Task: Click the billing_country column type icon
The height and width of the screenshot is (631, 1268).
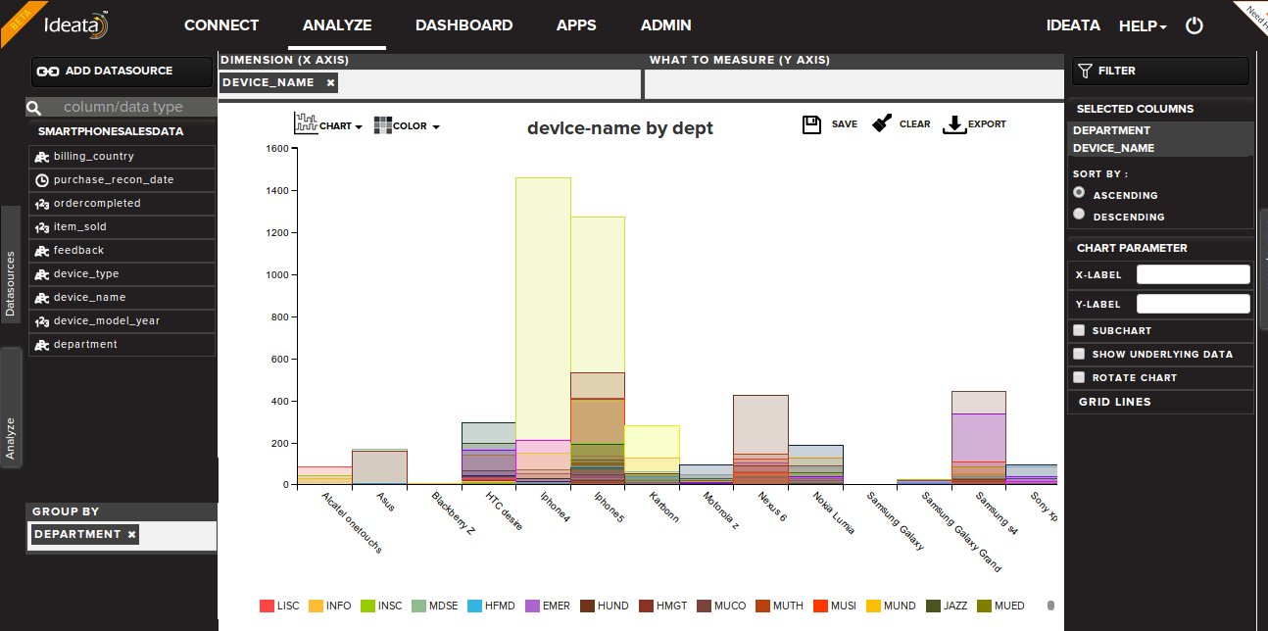Action: coord(41,157)
